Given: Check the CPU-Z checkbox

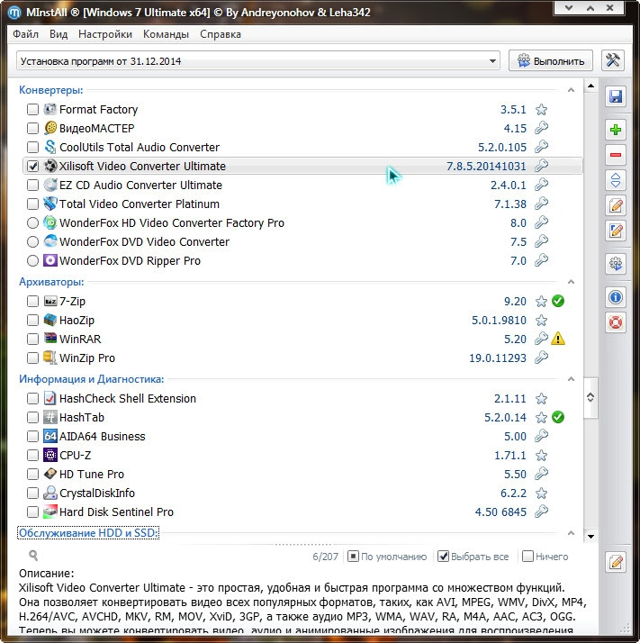Looking at the screenshot, I should click(32, 455).
